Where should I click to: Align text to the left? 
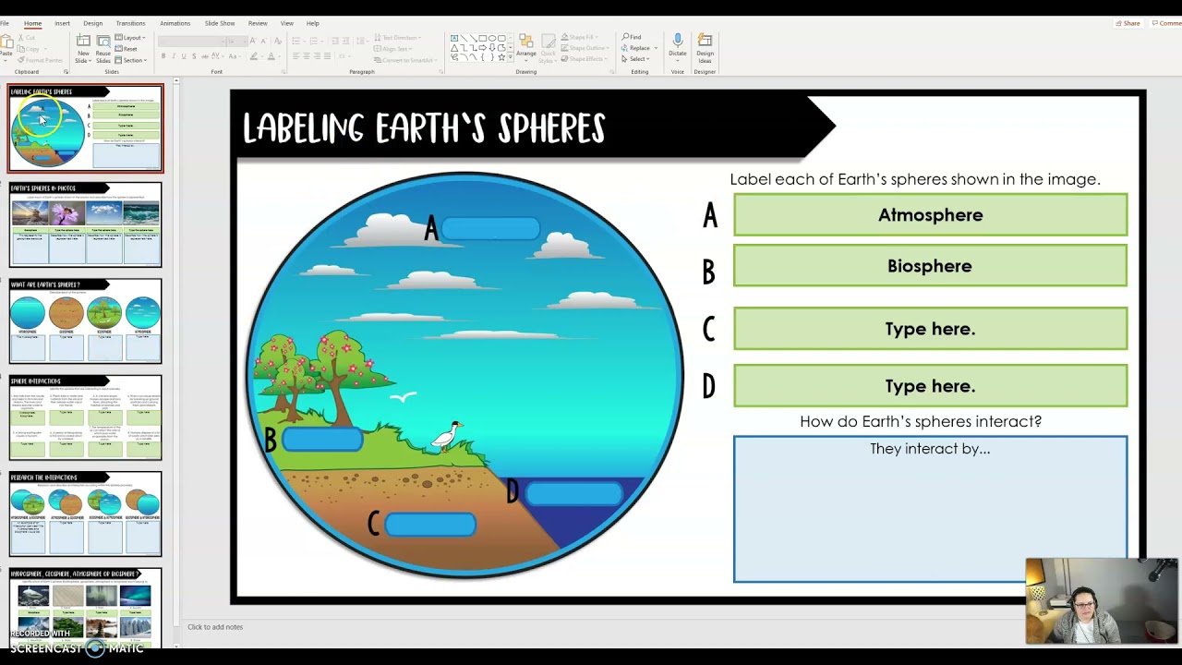tap(296, 56)
